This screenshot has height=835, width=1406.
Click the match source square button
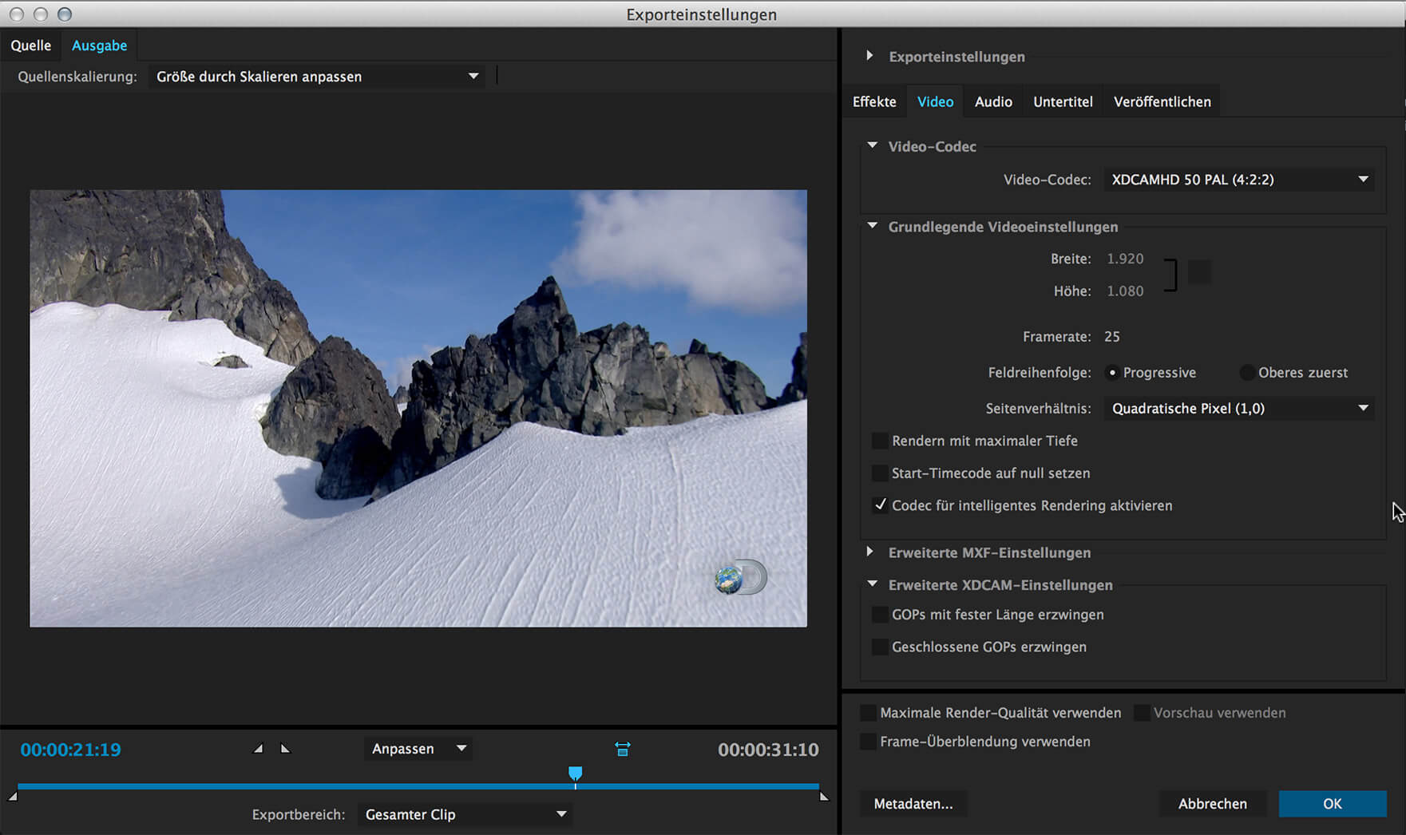click(x=1199, y=272)
